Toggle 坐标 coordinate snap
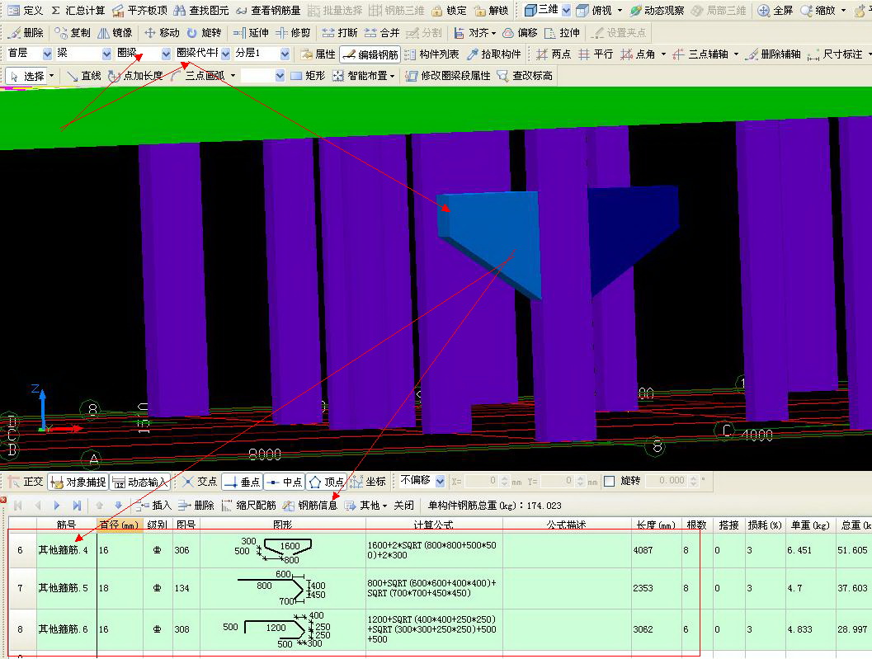 (368, 482)
